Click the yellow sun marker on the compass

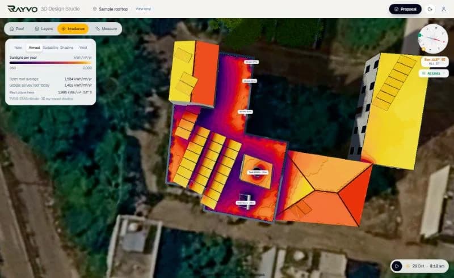click(423, 49)
